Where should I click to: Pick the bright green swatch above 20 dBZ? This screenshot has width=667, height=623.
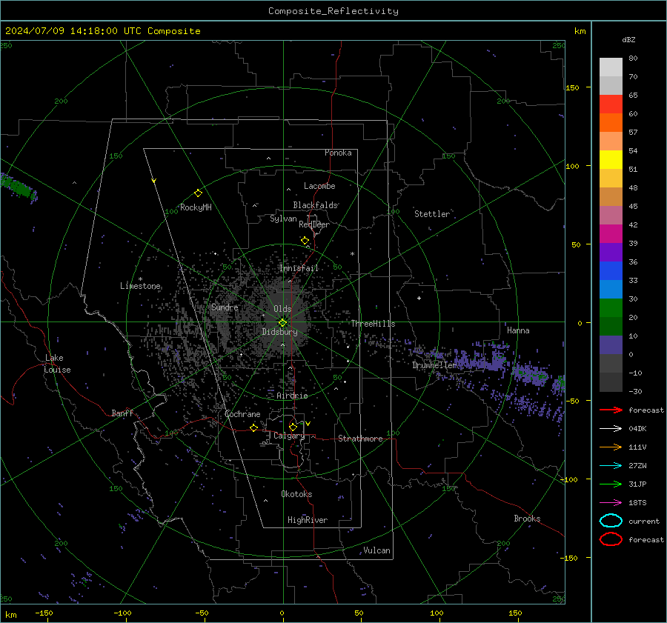click(611, 308)
